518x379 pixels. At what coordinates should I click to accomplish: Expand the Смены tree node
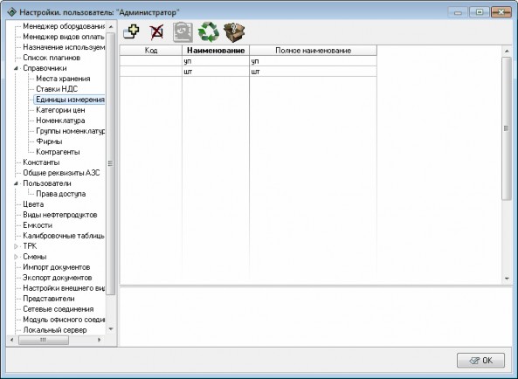click(x=16, y=257)
